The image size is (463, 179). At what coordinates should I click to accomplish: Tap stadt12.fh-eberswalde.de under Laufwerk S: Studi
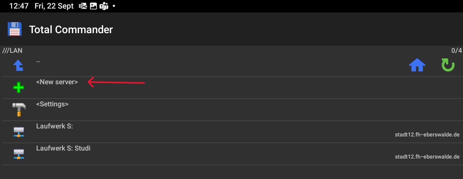(x=427, y=157)
